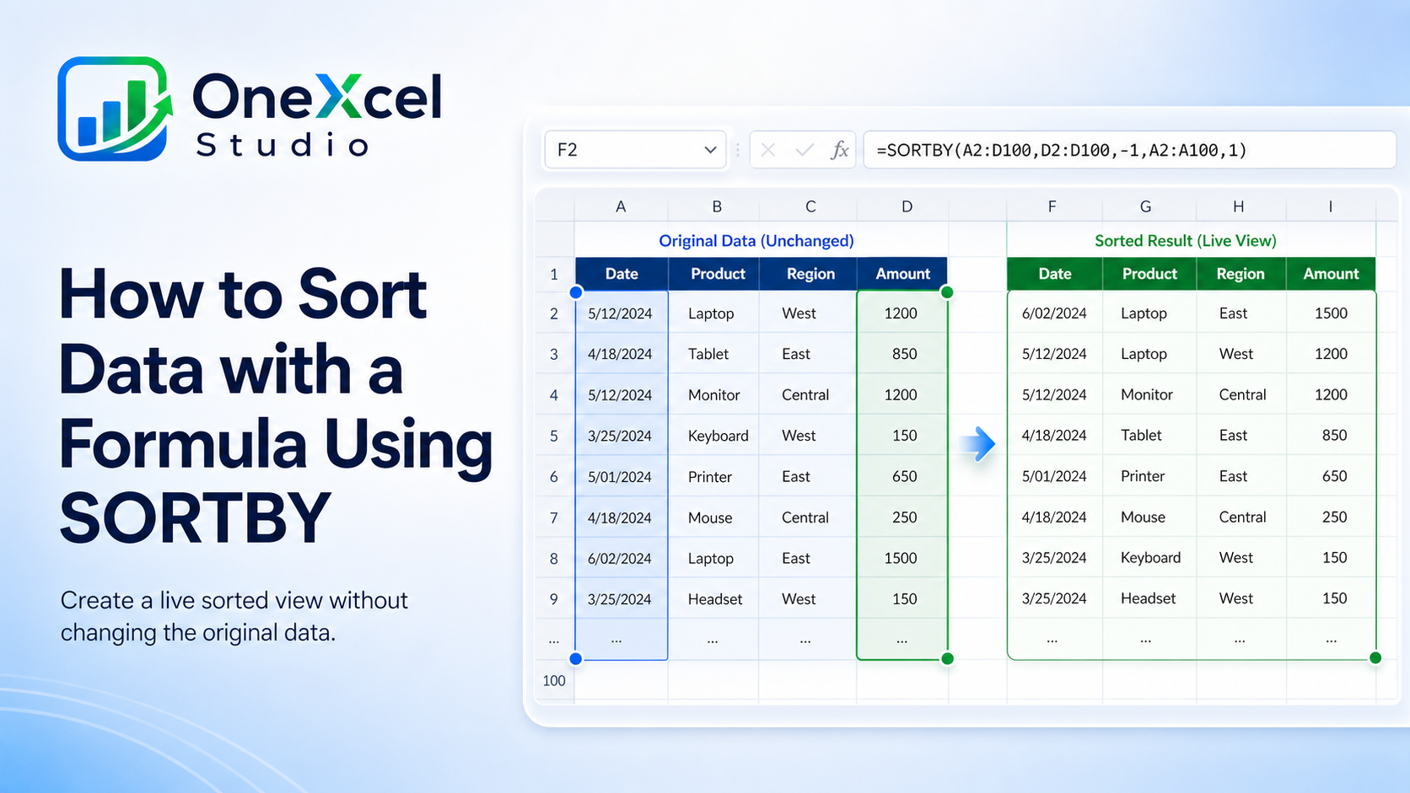Select the Keyboard cell in column B
Image resolution: width=1410 pixels, height=793 pixels.
(713, 436)
